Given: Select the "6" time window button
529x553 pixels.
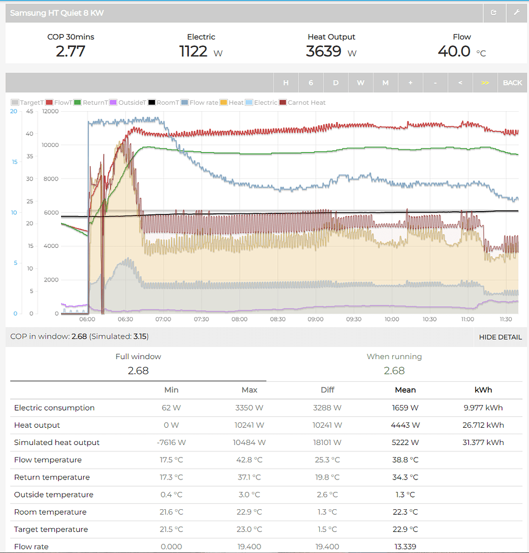Looking at the screenshot, I should pyautogui.click(x=311, y=82).
